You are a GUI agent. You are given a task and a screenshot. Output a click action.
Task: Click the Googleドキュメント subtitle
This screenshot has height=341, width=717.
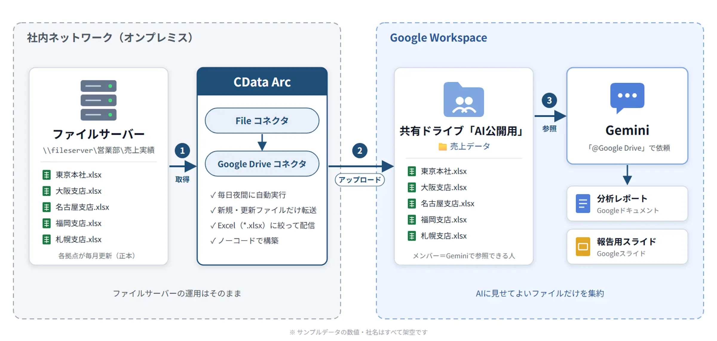628,211
